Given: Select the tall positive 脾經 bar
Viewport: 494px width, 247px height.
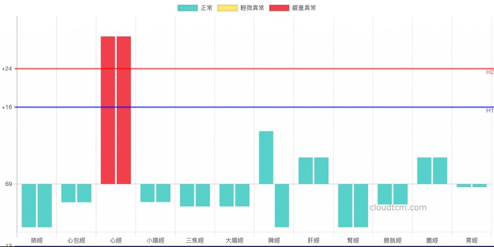Looking at the screenshot, I should [266, 157].
